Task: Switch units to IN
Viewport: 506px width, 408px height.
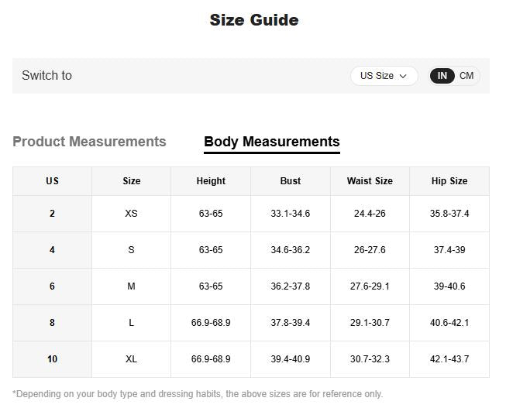Action: 442,76
